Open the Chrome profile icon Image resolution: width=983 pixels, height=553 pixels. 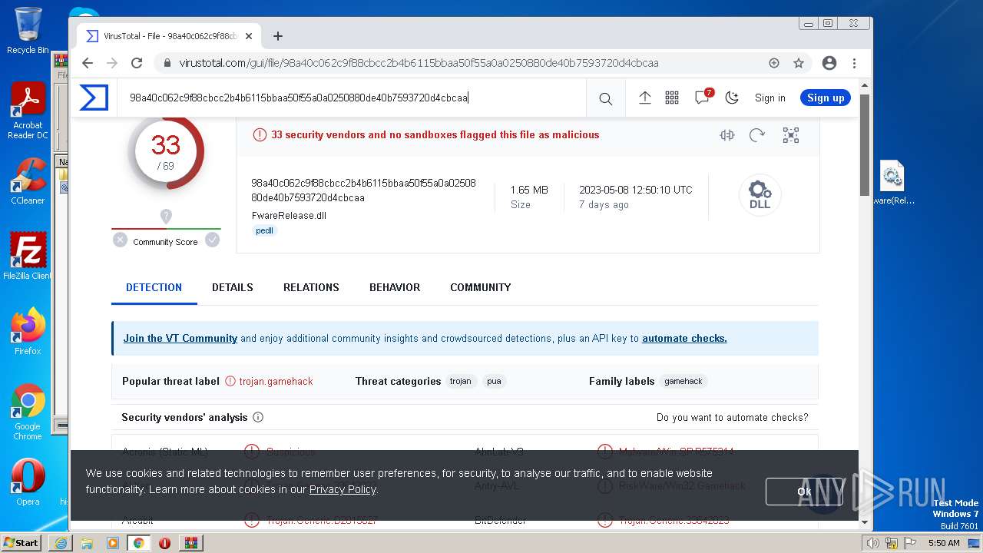coord(829,63)
